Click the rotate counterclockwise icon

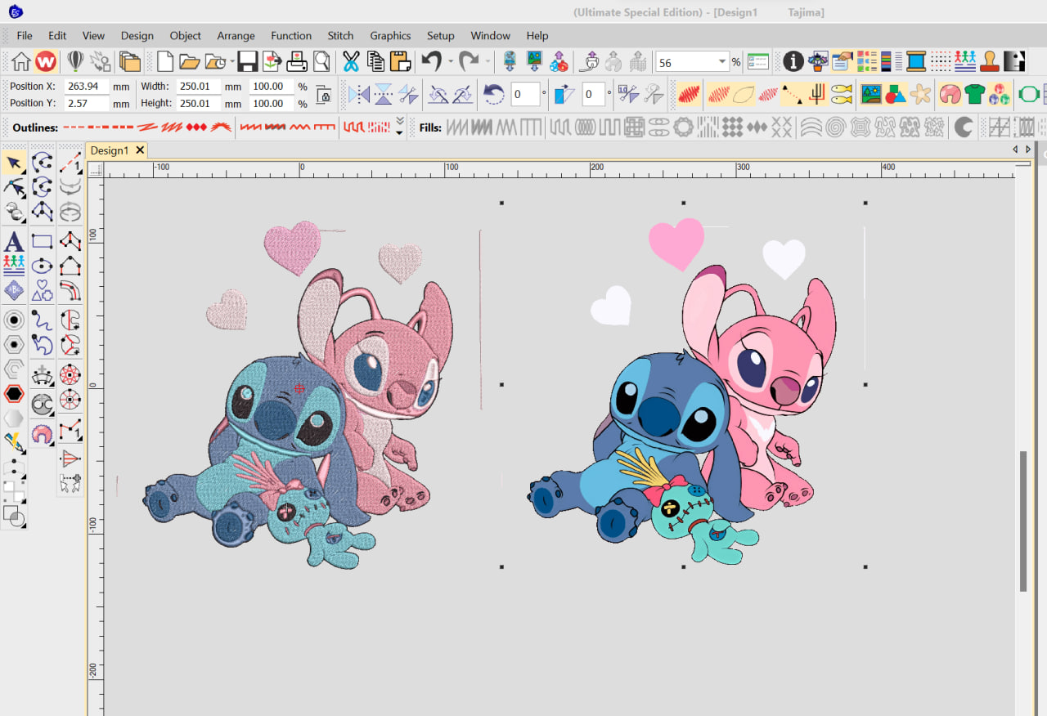(x=493, y=94)
